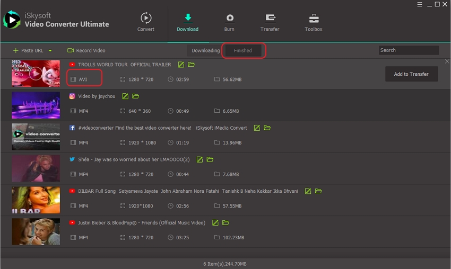Open the hamburger menu in title bar
The height and width of the screenshot is (269, 451).
pos(419,4)
